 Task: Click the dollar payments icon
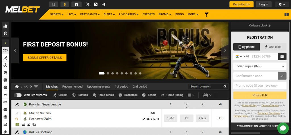tap(65, 4)
